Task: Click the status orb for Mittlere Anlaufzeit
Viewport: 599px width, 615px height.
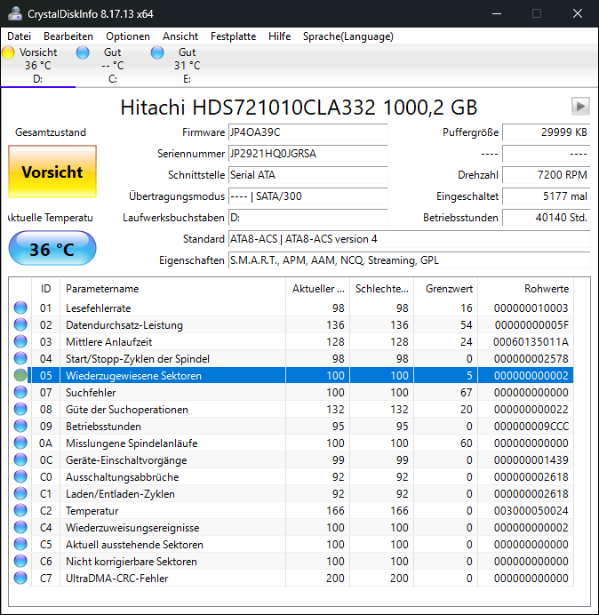Action: click(20, 341)
